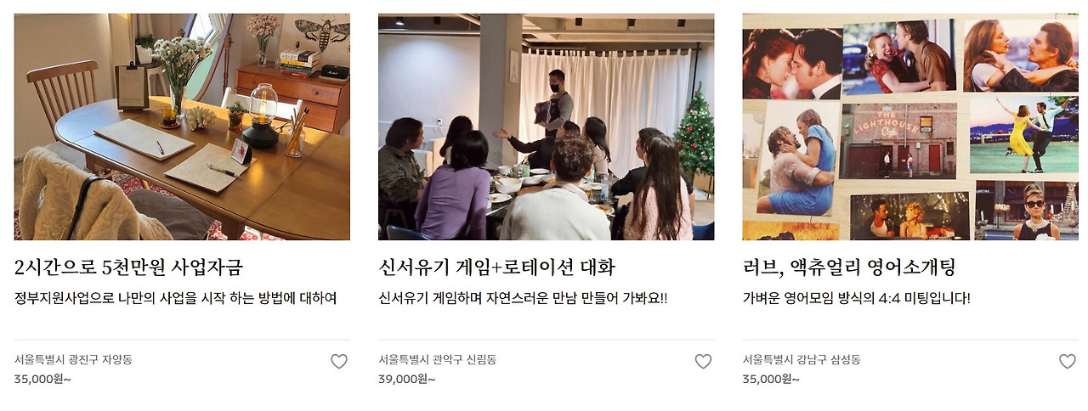Image resolution: width=1088 pixels, height=411 pixels.
Task: Open the group dinner party photo
Action: coord(546,127)
